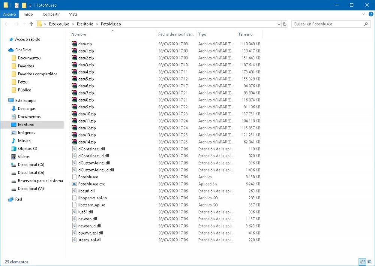Open the Help question mark icon
The height and width of the screenshot is (266, 375).
pyautogui.click(x=370, y=14)
